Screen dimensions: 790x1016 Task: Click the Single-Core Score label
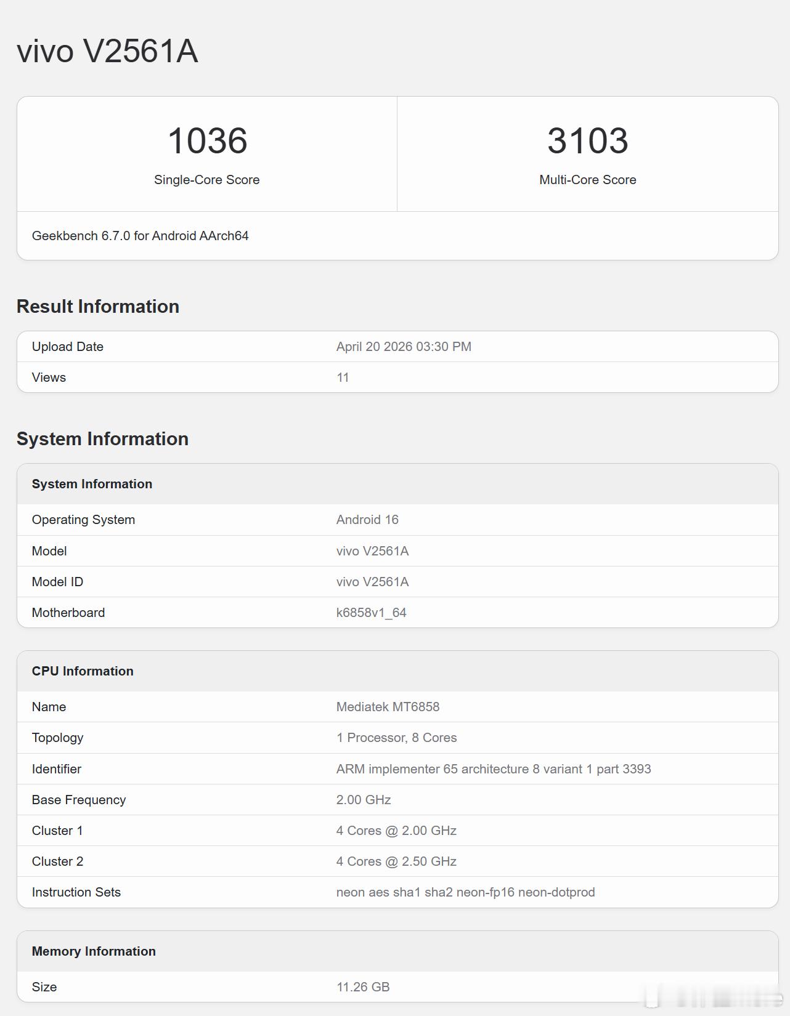pyautogui.click(x=206, y=180)
